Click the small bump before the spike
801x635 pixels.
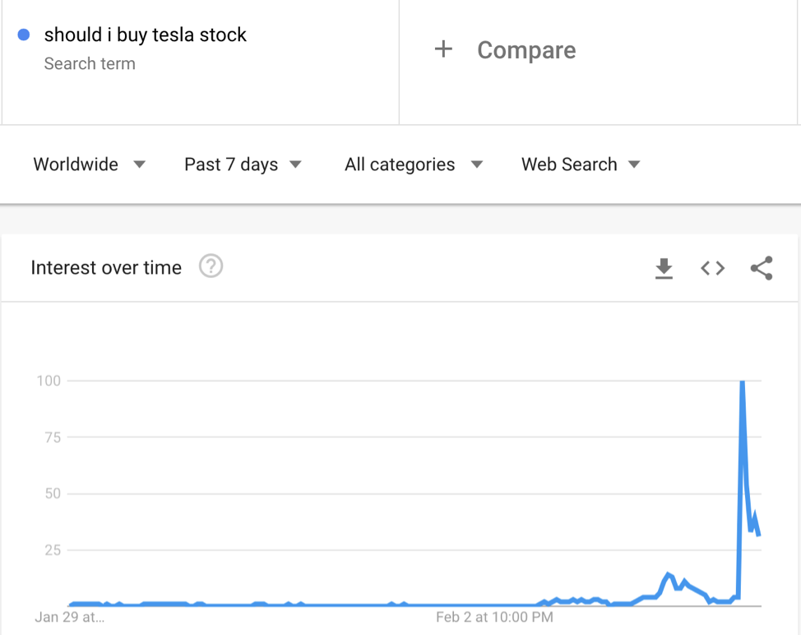coord(668,574)
